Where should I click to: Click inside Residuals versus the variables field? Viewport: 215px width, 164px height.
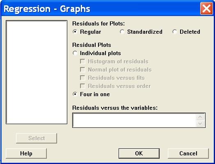(135, 120)
